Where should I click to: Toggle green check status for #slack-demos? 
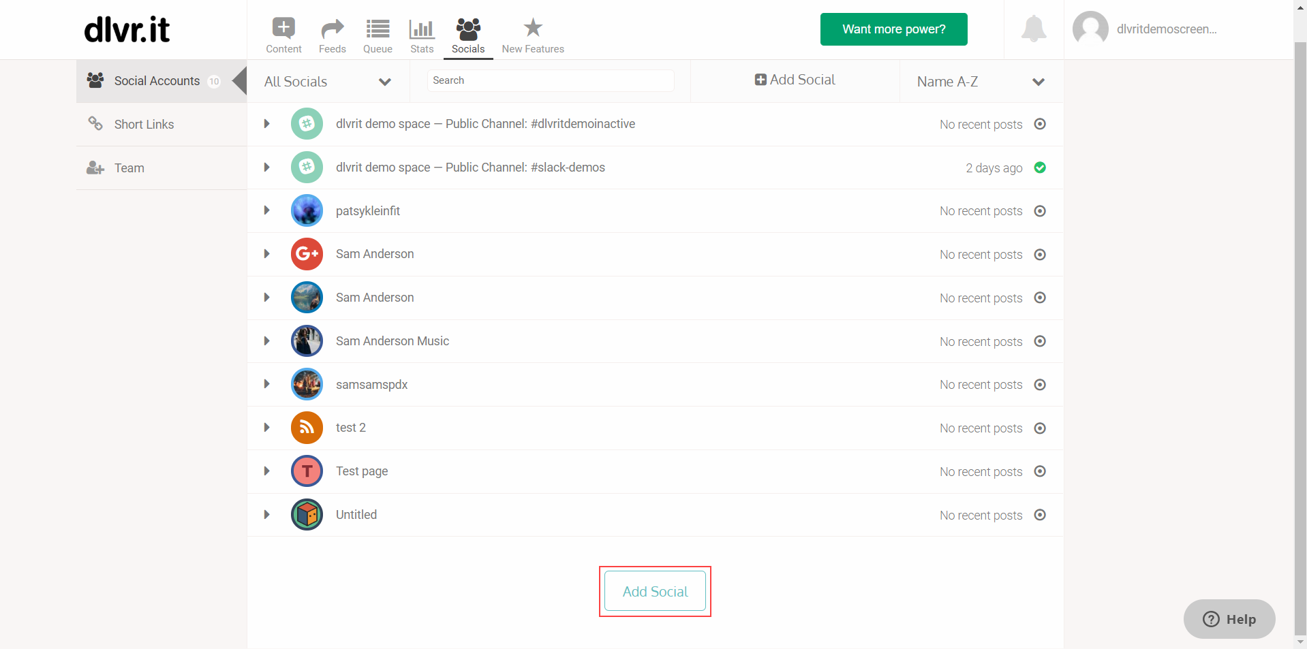(1040, 168)
